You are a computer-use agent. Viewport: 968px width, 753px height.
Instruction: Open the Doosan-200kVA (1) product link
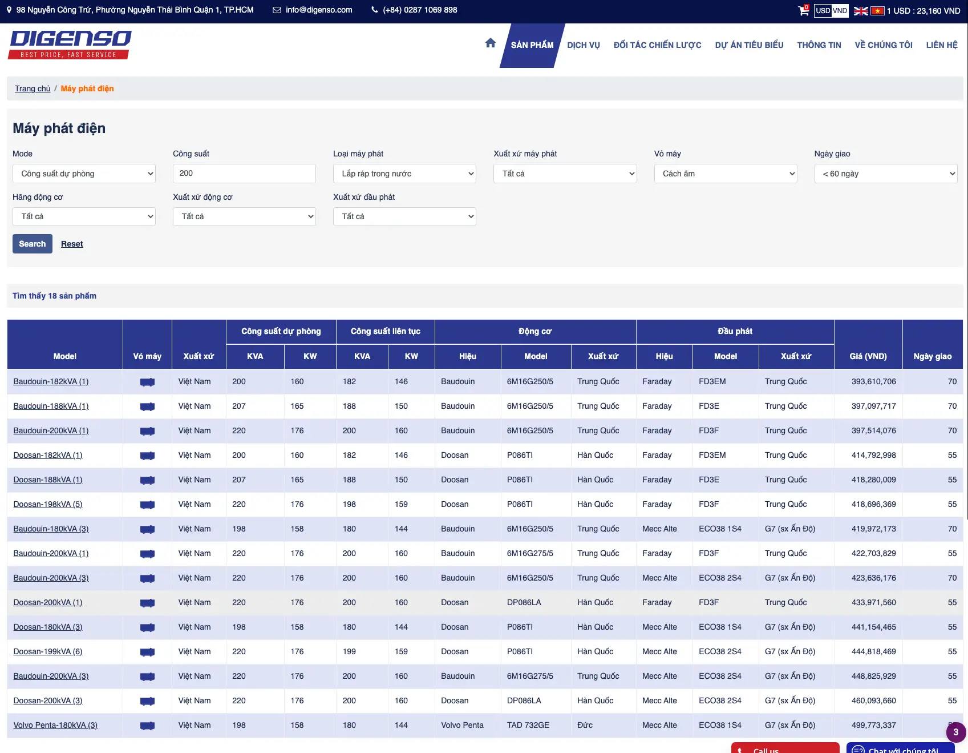click(48, 602)
